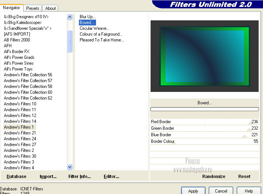Select Andrew's Filter Collection 57
263x194 pixels.
(x=28, y=81)
